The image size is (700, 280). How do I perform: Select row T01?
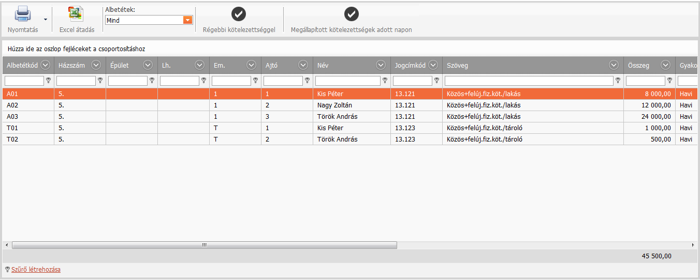(x=350, y=128)
